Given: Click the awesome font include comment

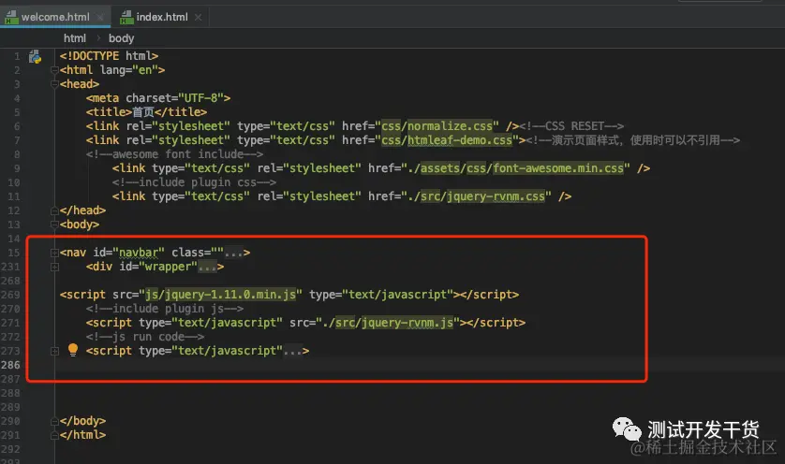Looking at the screenshot, I should click(x=174, y=154).
